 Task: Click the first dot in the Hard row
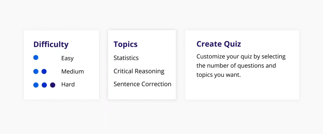(x=36, y=85)
